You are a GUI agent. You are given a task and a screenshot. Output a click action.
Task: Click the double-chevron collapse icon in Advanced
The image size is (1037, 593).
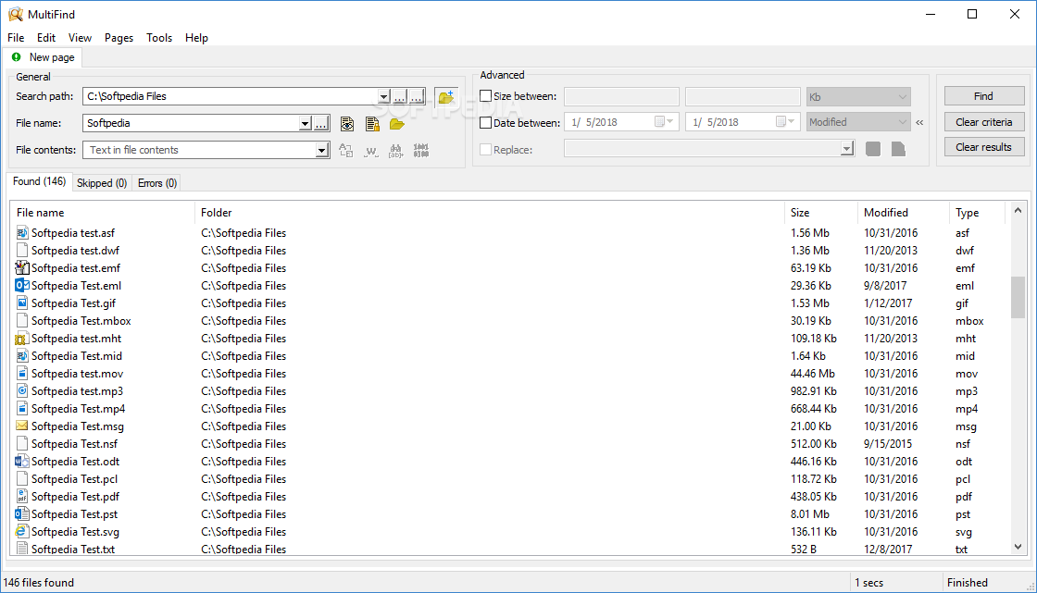click(919, 122)
